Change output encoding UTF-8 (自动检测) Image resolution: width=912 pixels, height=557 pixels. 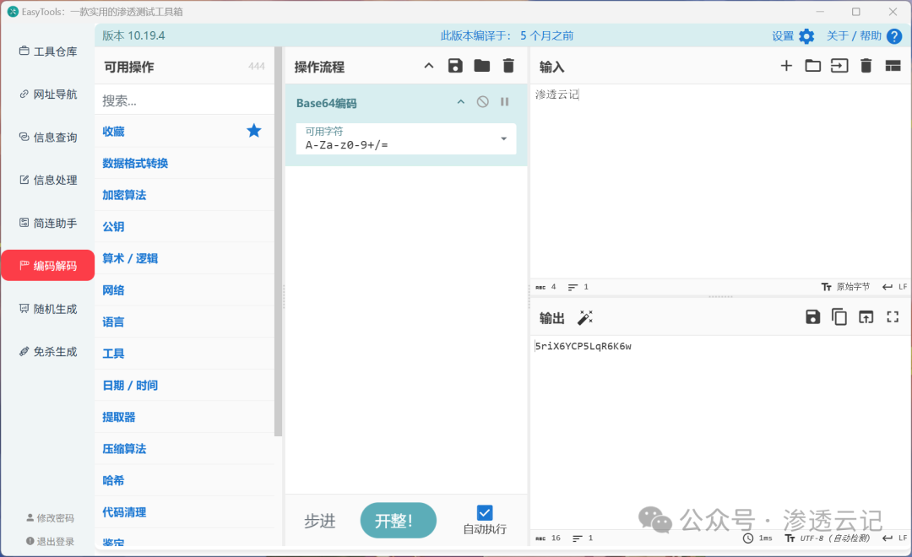click(x=827, y=538)
